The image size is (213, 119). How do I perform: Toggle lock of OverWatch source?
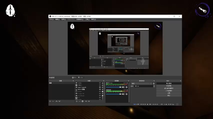(103, 96)
